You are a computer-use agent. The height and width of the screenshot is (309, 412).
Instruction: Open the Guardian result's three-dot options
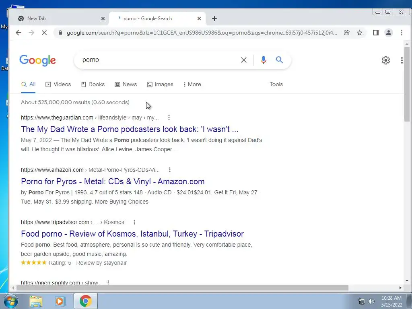click(x=169, y=117)
